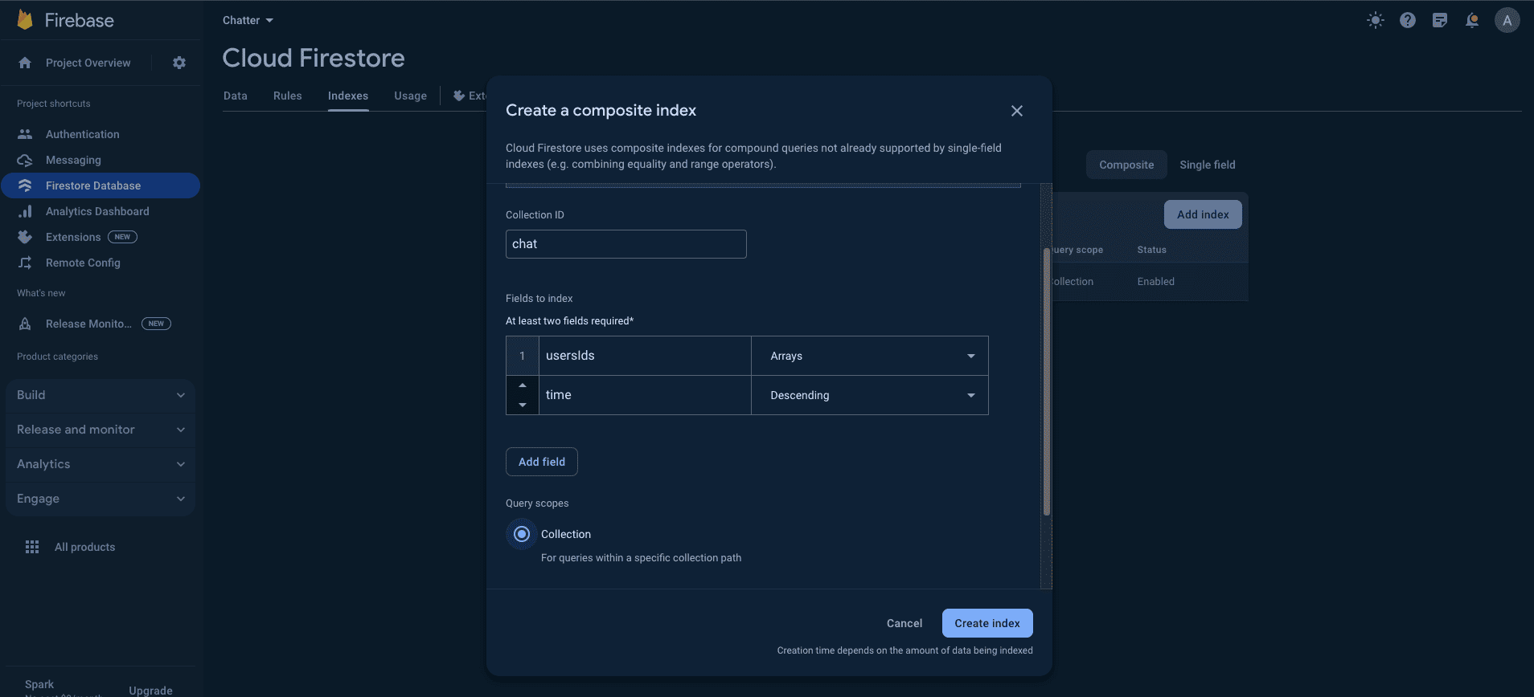Image resolution: width=1534 pixels, height=697 pixels.
Task: Click the Firestore Database icon
Action: [25, 185]
